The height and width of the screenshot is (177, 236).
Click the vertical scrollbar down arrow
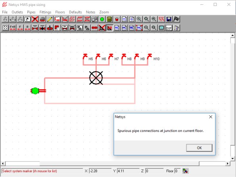232,158
